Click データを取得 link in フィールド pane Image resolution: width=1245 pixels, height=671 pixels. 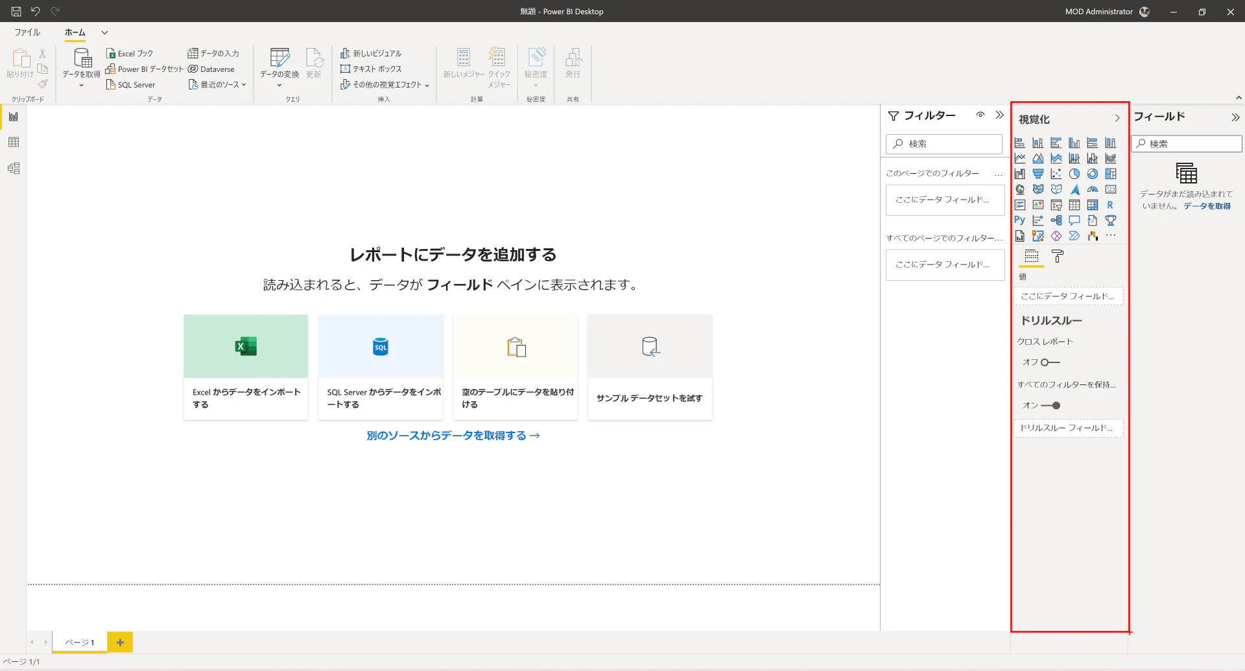[x=1207, y=206]
